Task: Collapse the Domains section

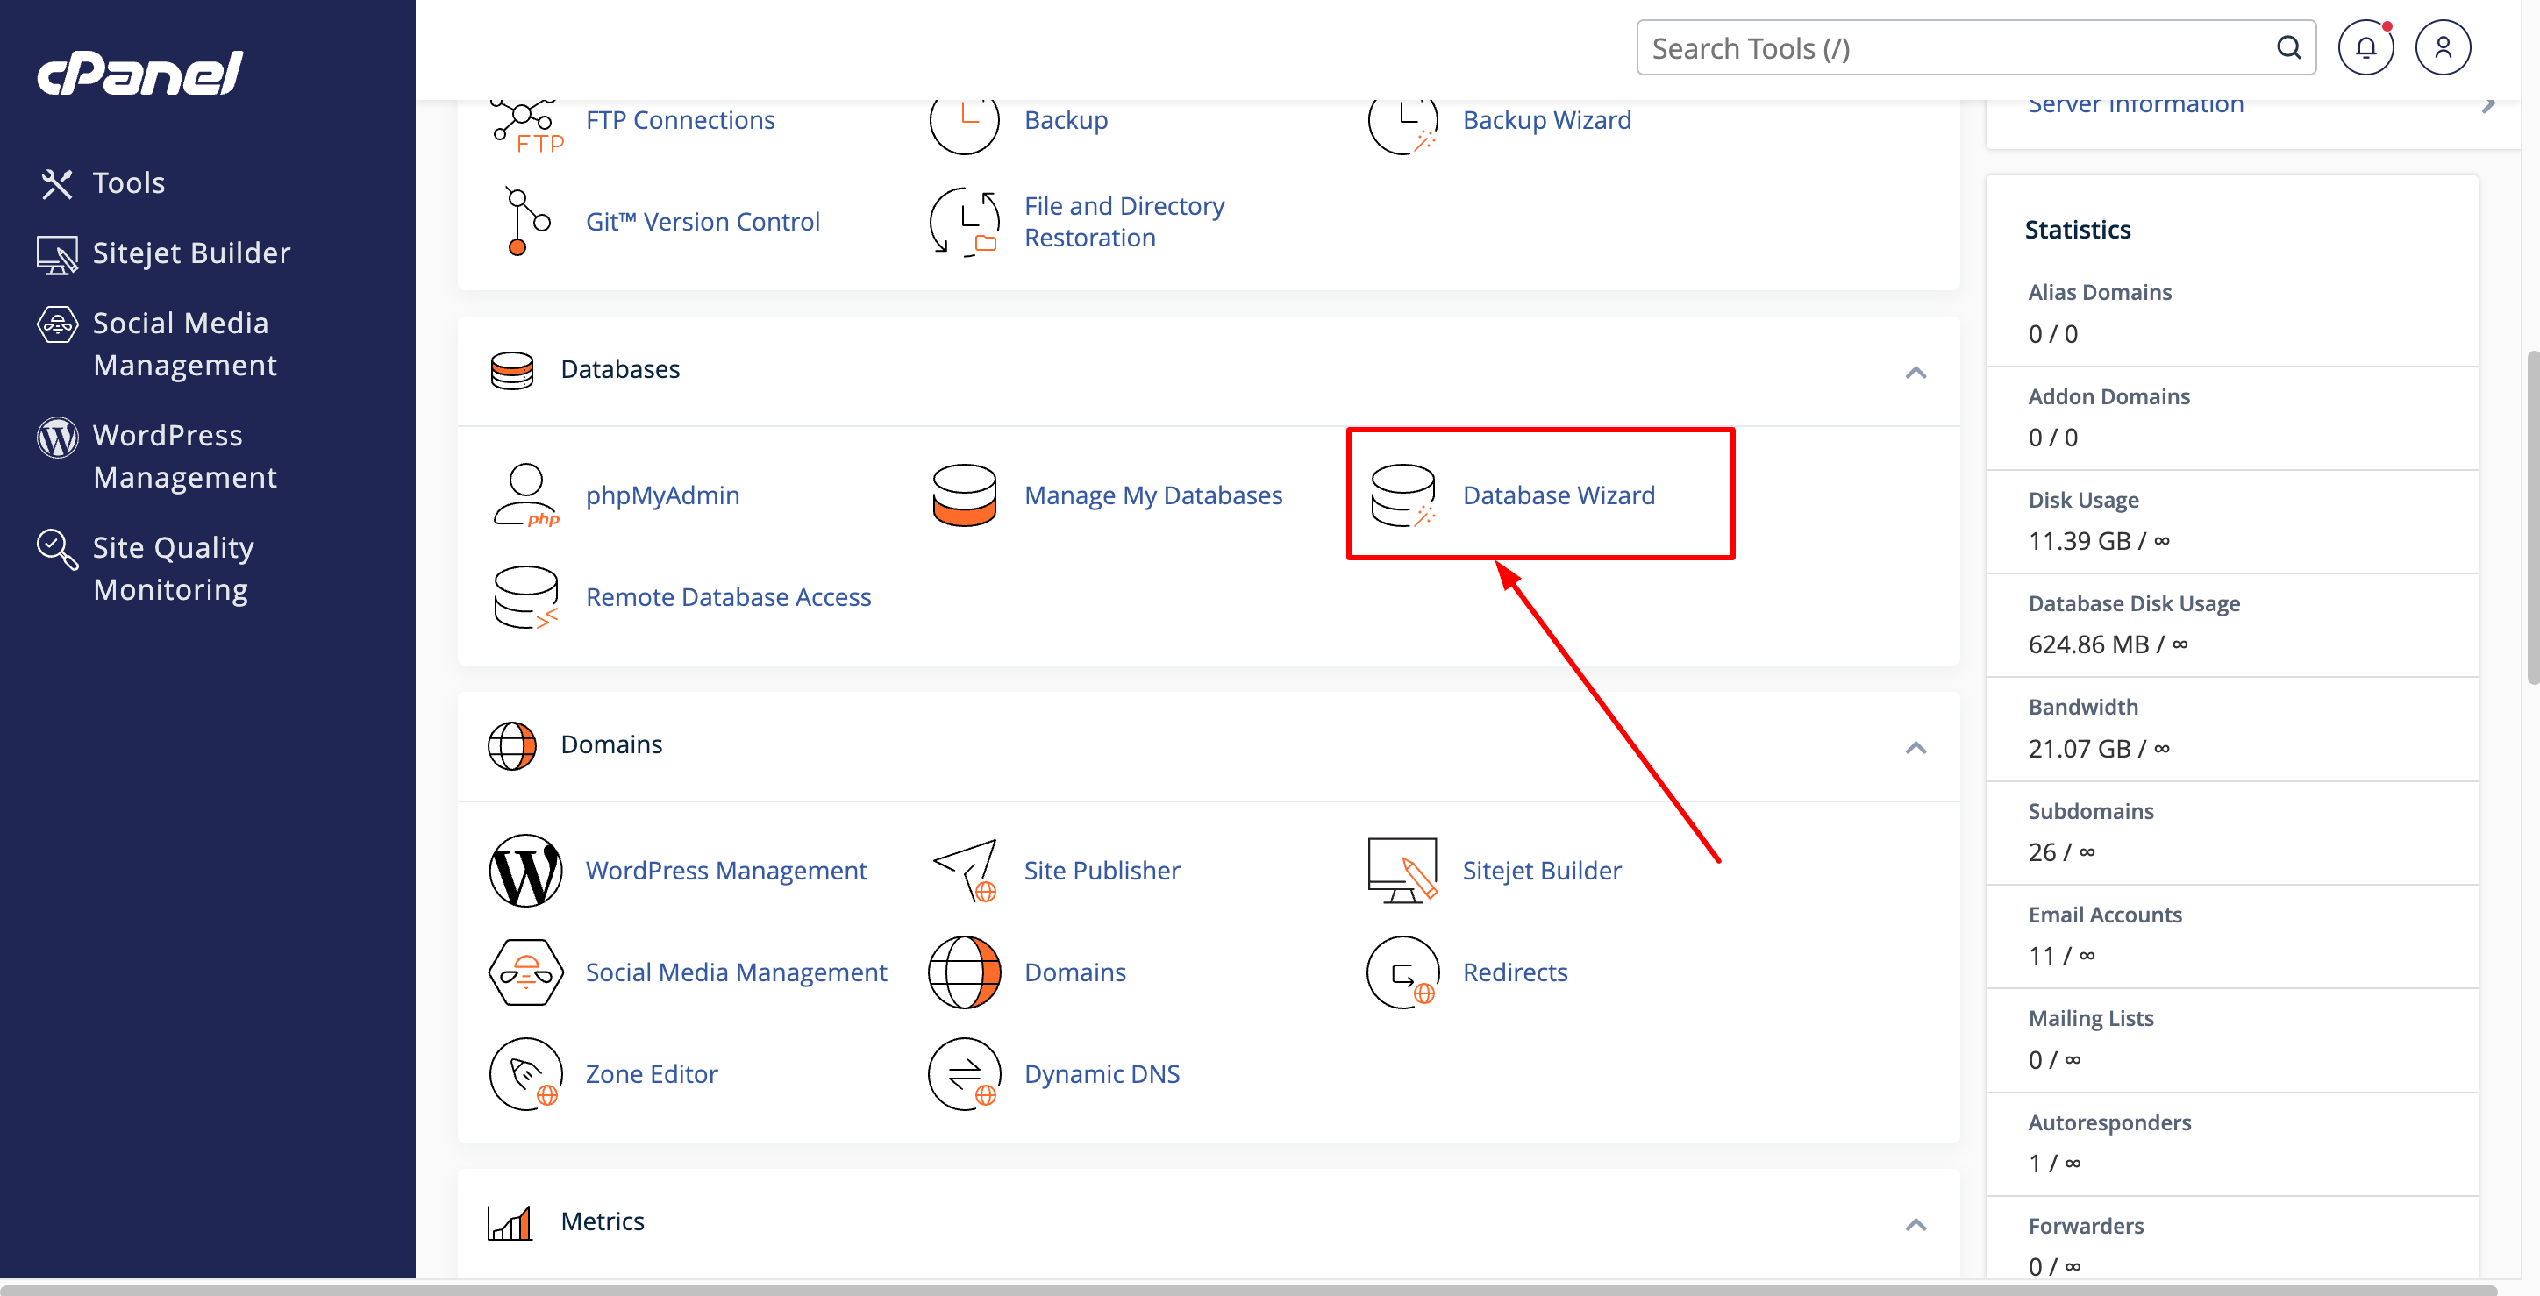Action: pyautogui.click(x=1915, y=747)
